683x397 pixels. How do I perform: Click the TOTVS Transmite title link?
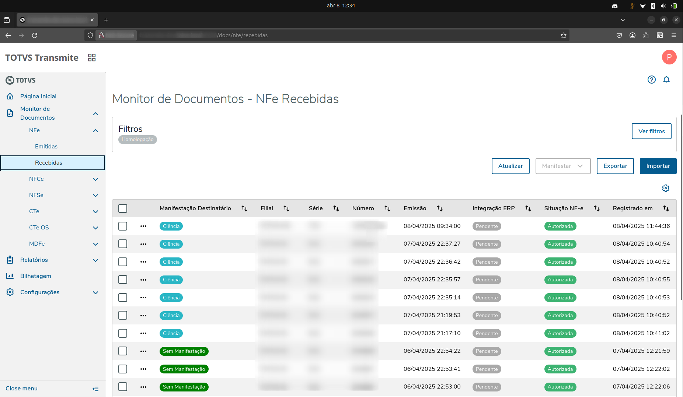click(42, 57)
